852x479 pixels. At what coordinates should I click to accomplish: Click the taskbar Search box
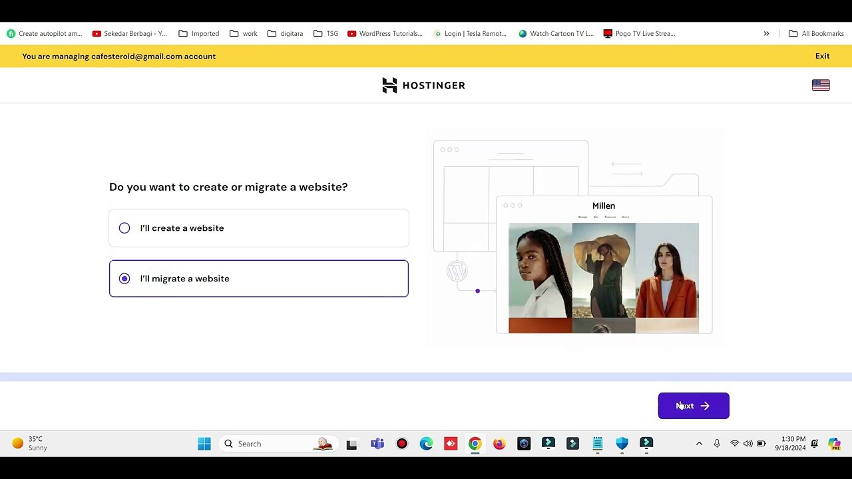click(277, 444)
